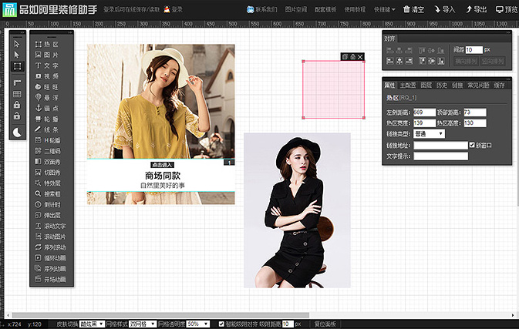The width and height of the screenshot is (519, 329).
Task: Add a 特效层 effects layer
Action: 48,183
